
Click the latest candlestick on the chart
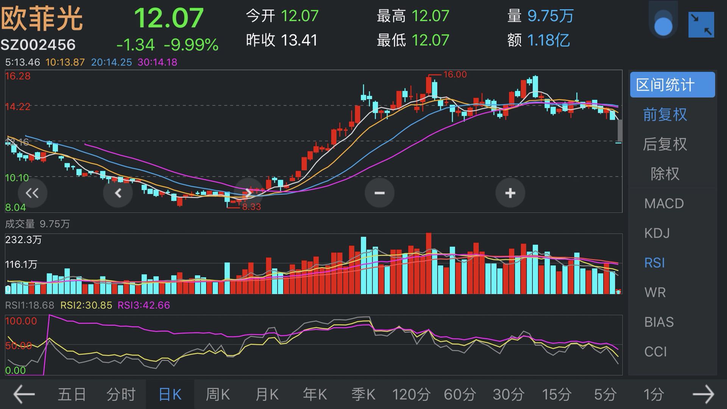point(618,142)
